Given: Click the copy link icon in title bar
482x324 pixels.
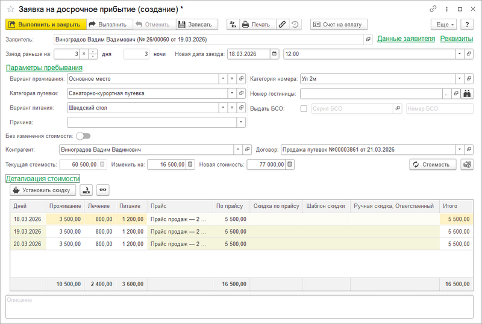Looking at the screenshot, I should (x=433, y=9).
